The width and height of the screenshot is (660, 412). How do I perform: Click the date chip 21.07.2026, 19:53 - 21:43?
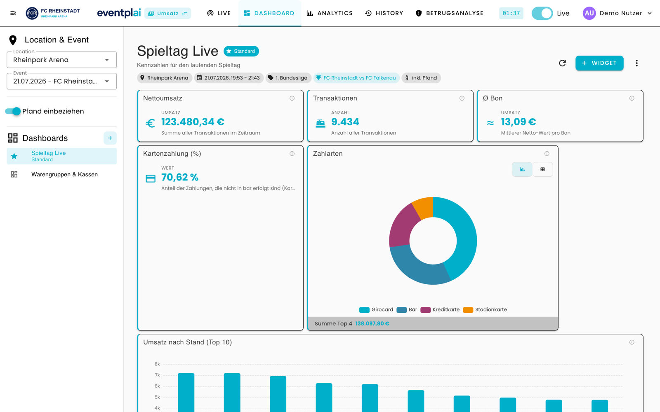click(x=228, y=78)
